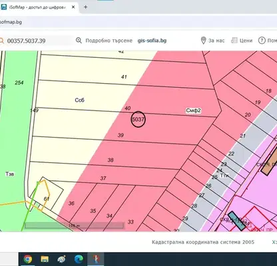Click parcel number 37 on the map

(x=103, y=178)
